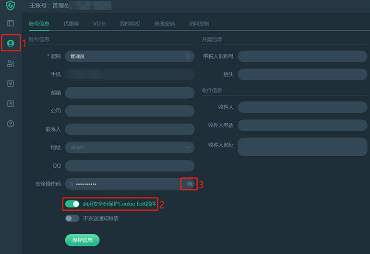Disable 启用安全码保护Cookie Edit插件 switch
The height and width of the screenshot is (254, 370).
[x=72, y=204]
